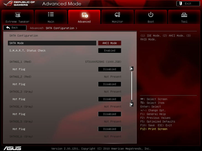This screenshot has width=202, height=151.
Task: Open the Tool printer icon tab
Action: coord(184,15)
